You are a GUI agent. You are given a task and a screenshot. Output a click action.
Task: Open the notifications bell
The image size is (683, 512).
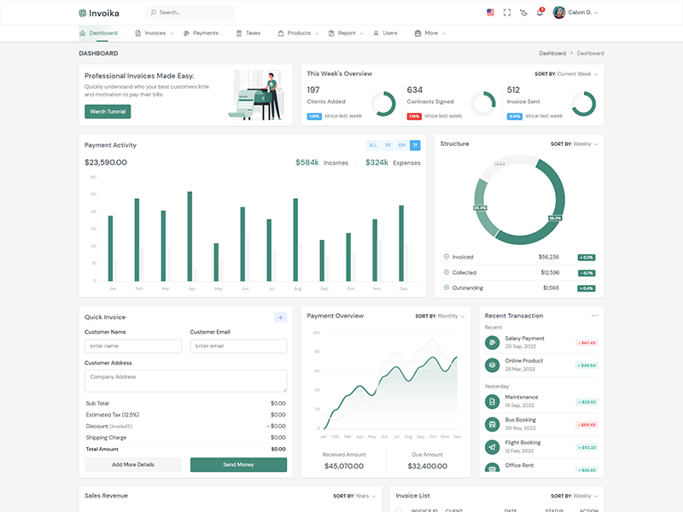coord(540,13)
